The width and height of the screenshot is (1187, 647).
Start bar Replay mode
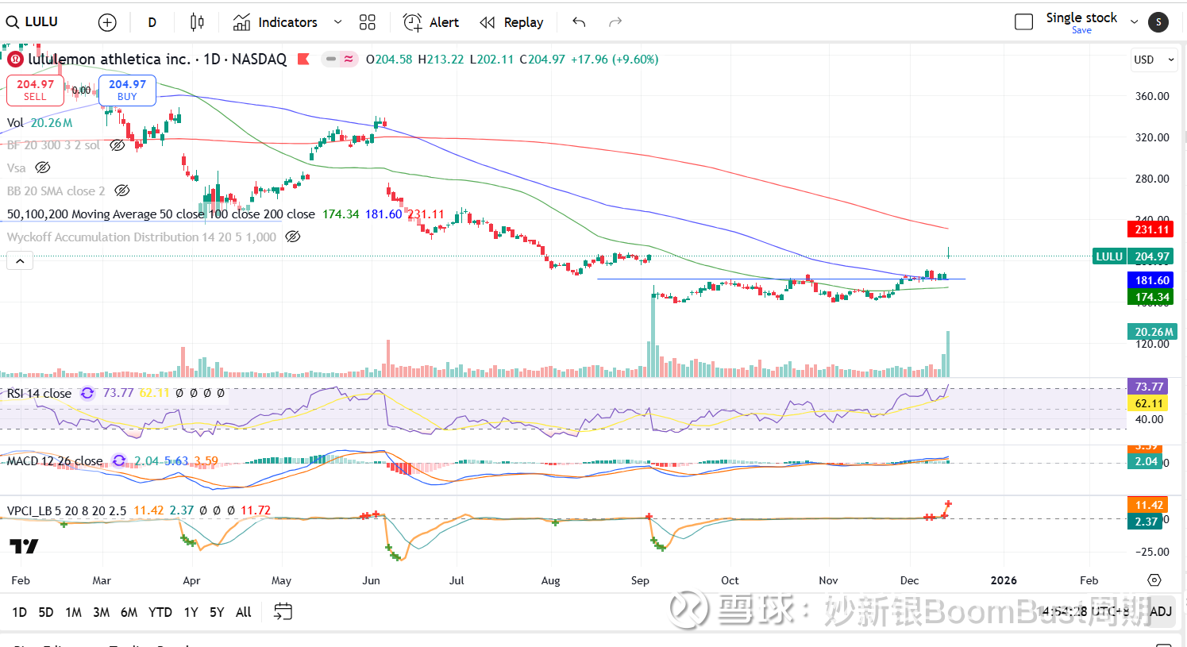(x=512, y=22)
